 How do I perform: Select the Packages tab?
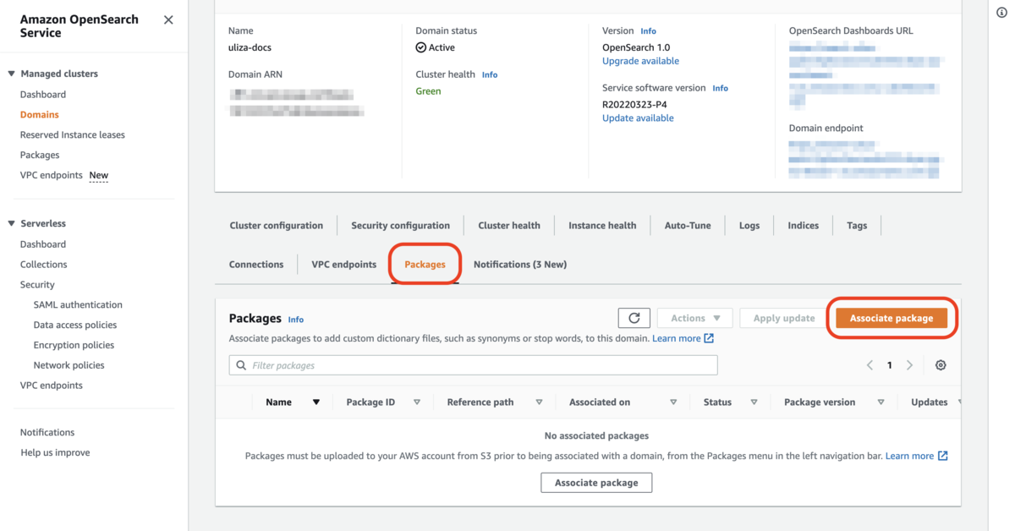(425, 264)
